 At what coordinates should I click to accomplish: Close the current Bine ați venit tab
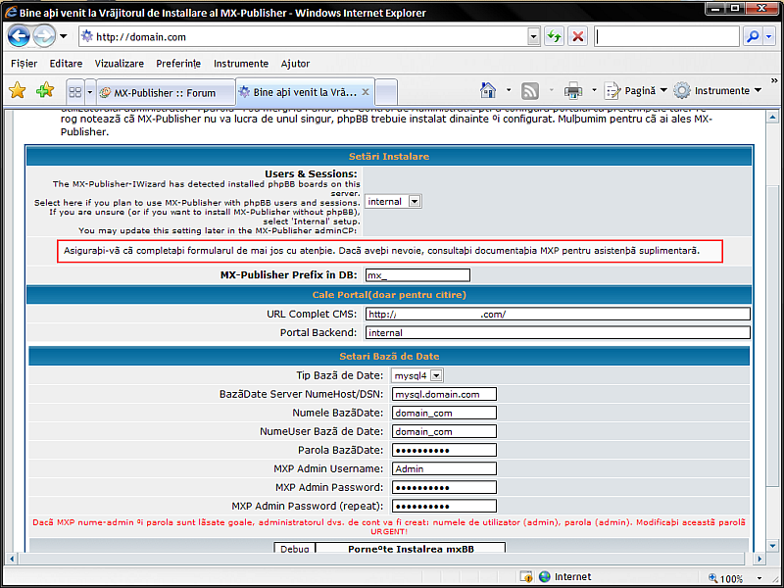point(366,91)
